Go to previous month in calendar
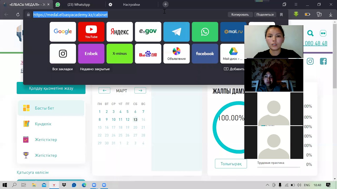 tap(105, 91)
